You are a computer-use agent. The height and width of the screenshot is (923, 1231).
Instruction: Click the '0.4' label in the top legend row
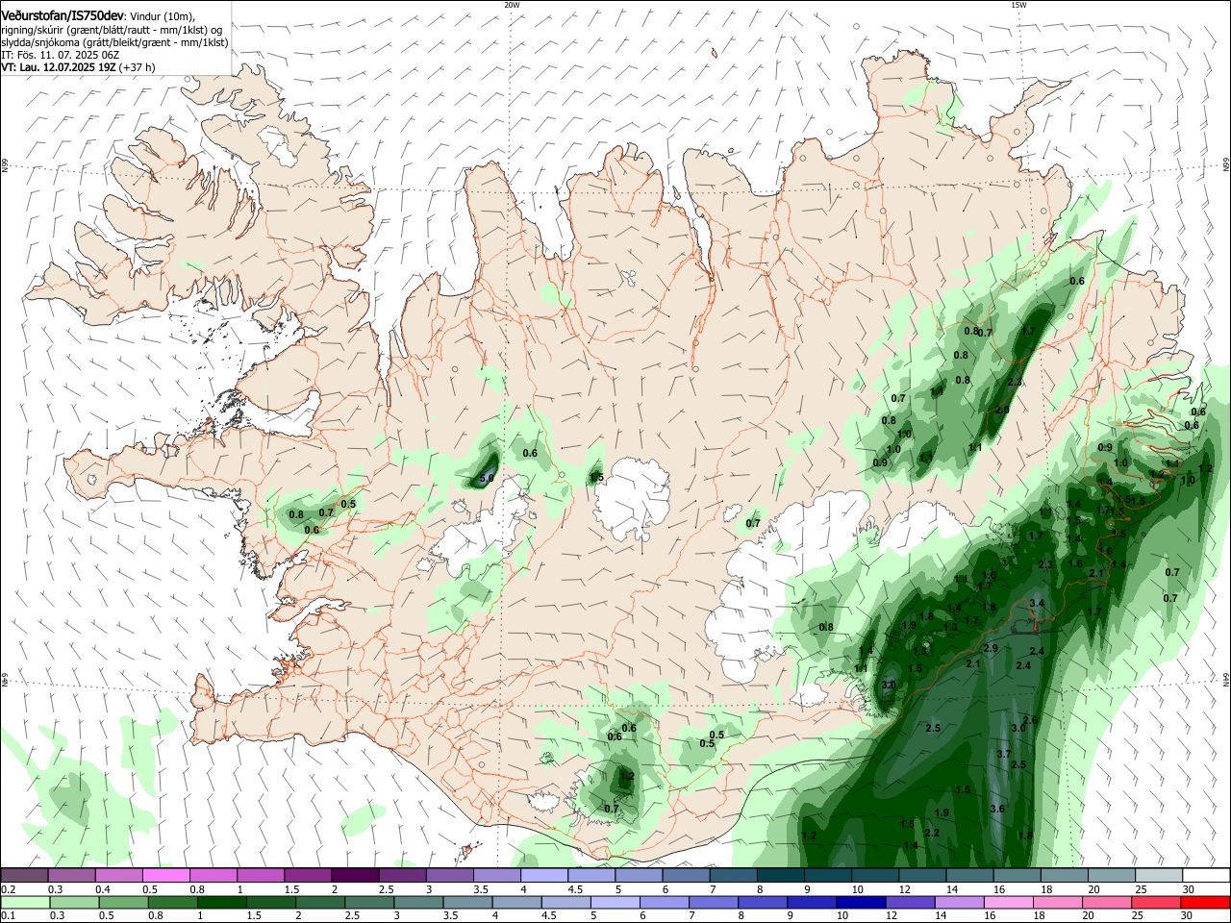(103, 889)
